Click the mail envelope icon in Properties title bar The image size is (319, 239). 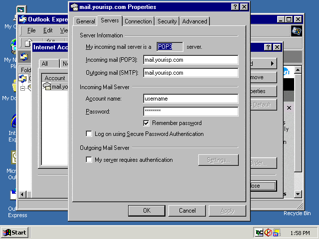click(74, 7)
